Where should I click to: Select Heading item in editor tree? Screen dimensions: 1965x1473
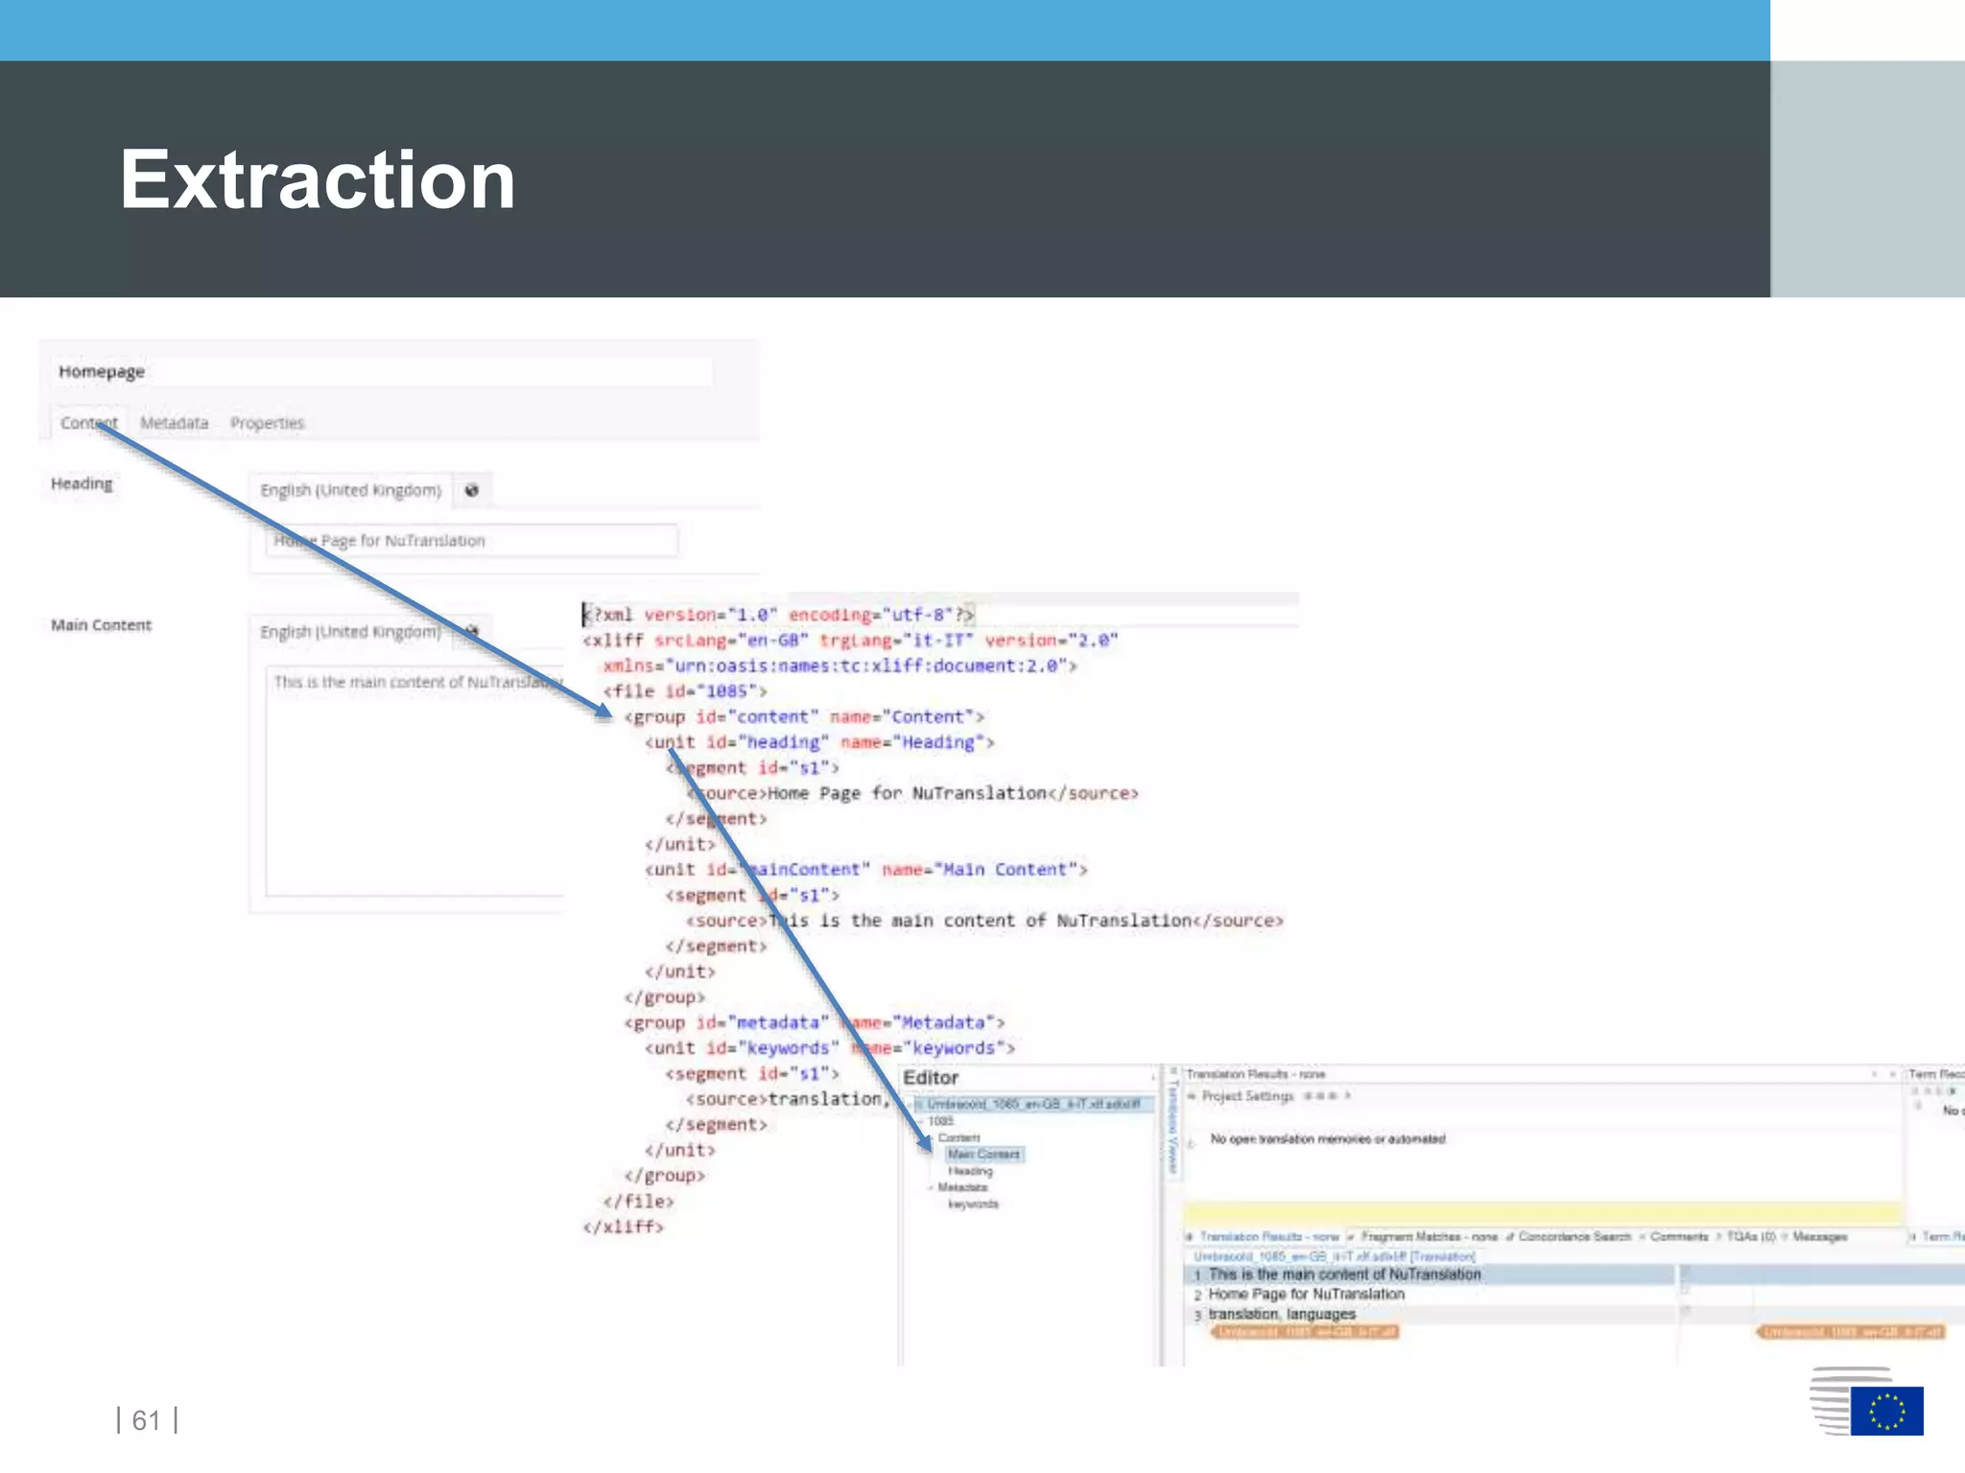970,1171
